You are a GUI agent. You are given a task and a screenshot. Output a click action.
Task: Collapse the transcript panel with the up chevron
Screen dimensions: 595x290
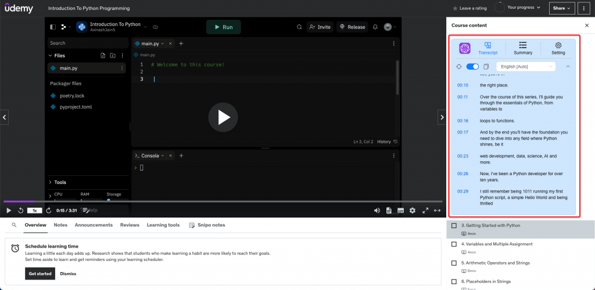pyautogui.click(x=568, y=67)
